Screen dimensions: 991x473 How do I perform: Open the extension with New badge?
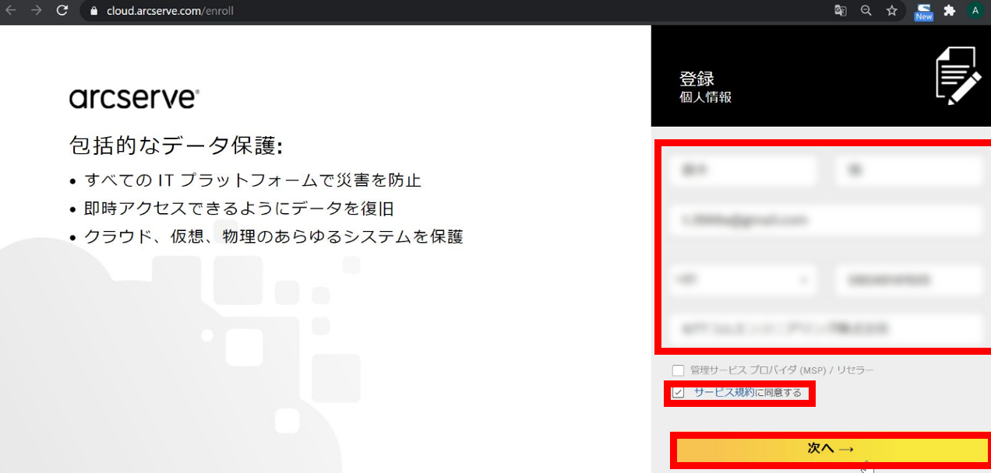point(924,12)
